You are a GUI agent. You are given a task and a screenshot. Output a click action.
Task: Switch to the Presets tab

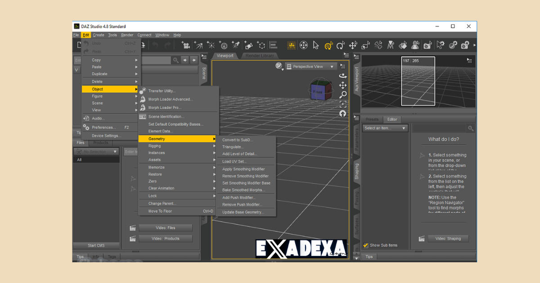372,119
